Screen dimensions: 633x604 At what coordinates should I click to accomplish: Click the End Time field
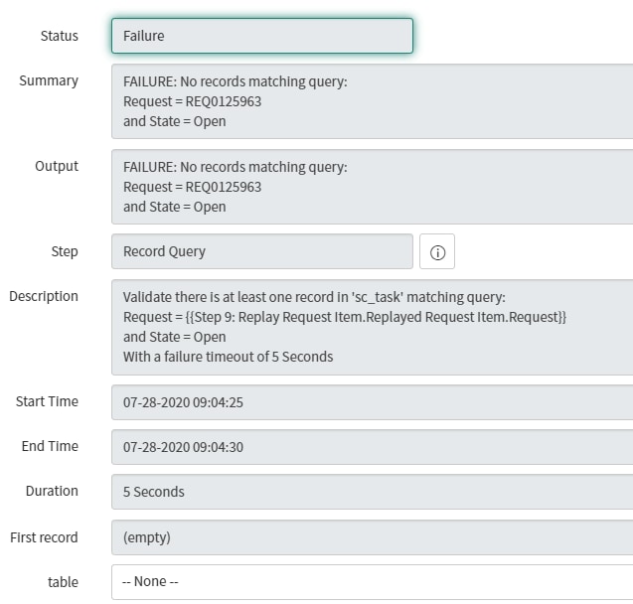372,447
